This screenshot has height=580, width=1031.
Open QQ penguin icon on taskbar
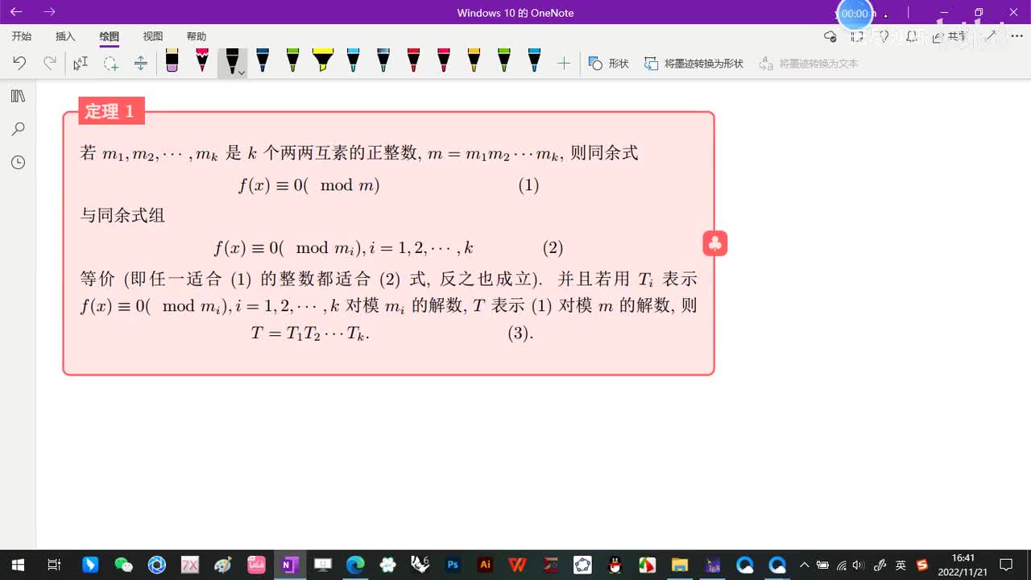615,565
